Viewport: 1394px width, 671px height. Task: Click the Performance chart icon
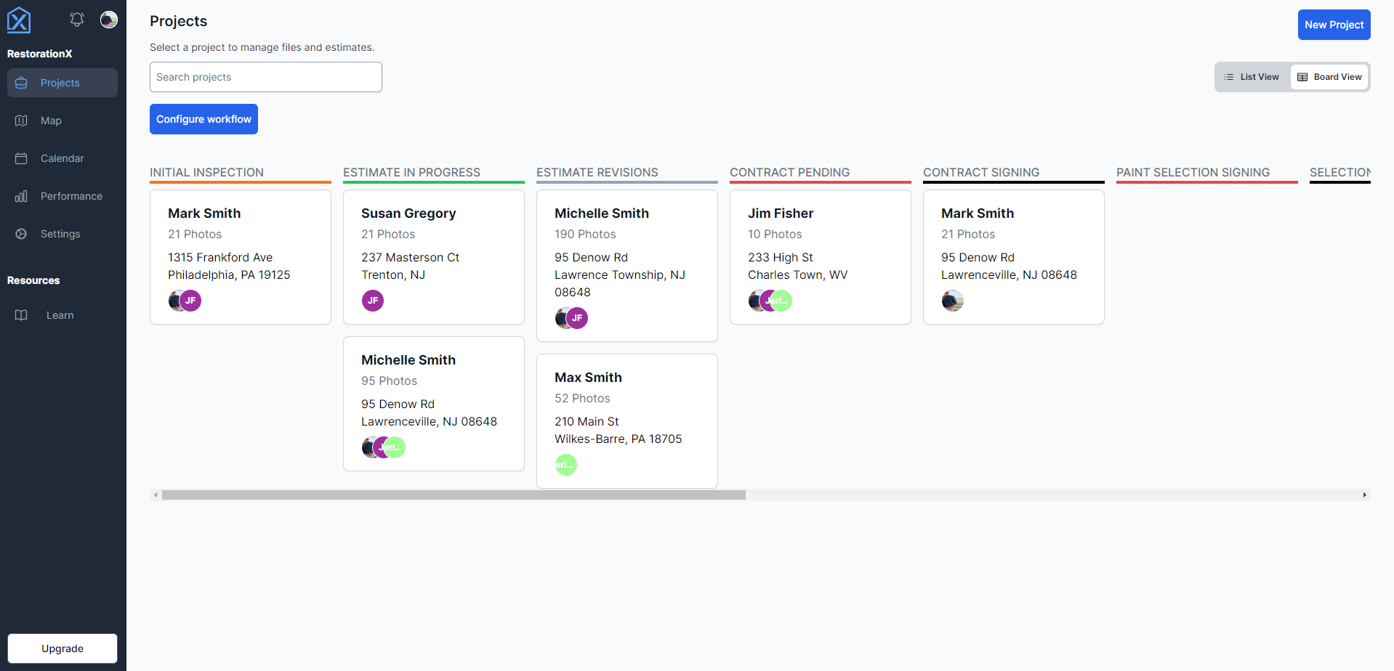pyautogui.click(x=21, y=196)
